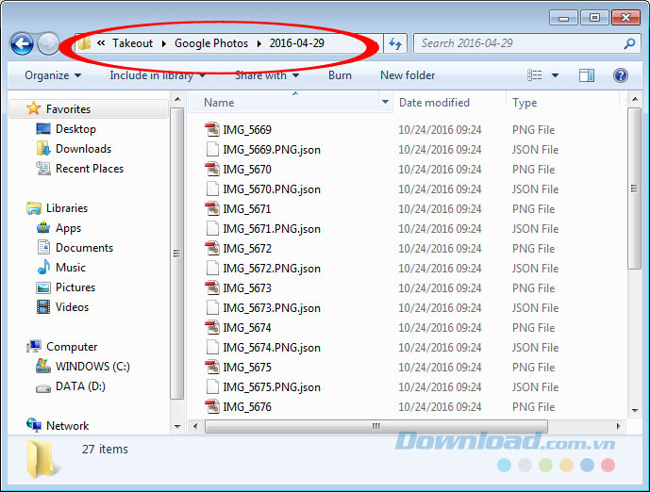Viewport: 650px width, 492px height.
Task: Open the Include in library dropdown
Action: pos(158,75)
